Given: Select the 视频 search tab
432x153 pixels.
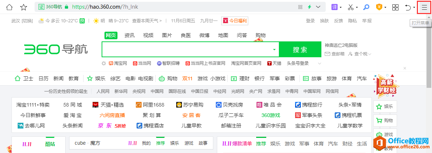Looking at the screenshot, I should click(148, 35).
